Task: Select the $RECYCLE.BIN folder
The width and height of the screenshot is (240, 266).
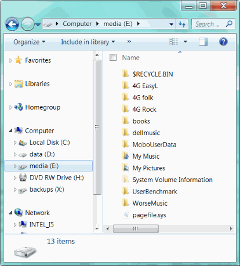Action: point(152,74)
